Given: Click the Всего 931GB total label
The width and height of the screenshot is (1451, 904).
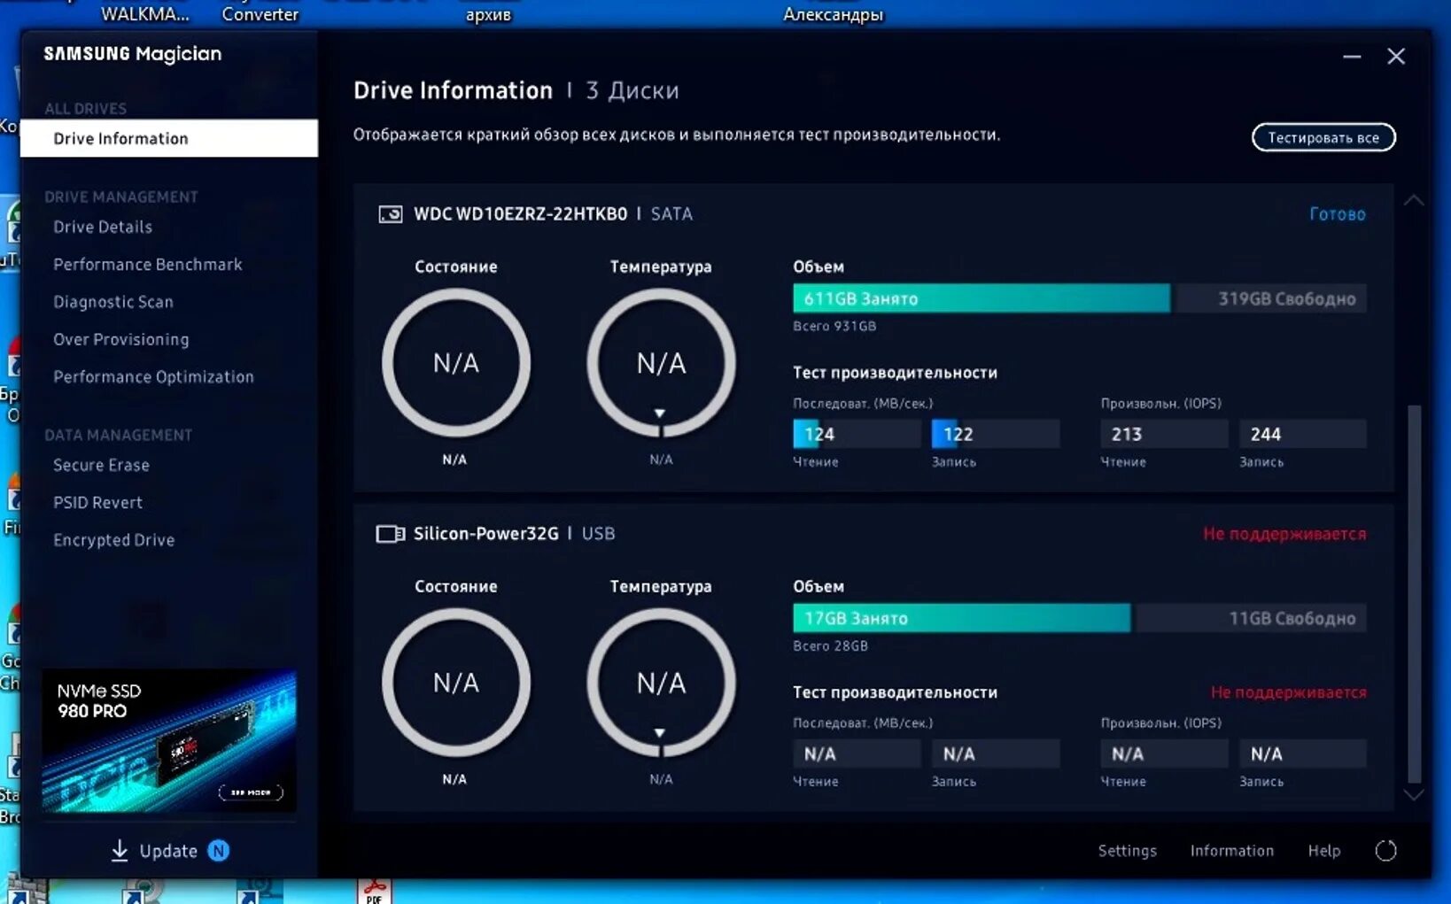Looking at the screenshot, I should coord(834,326).
